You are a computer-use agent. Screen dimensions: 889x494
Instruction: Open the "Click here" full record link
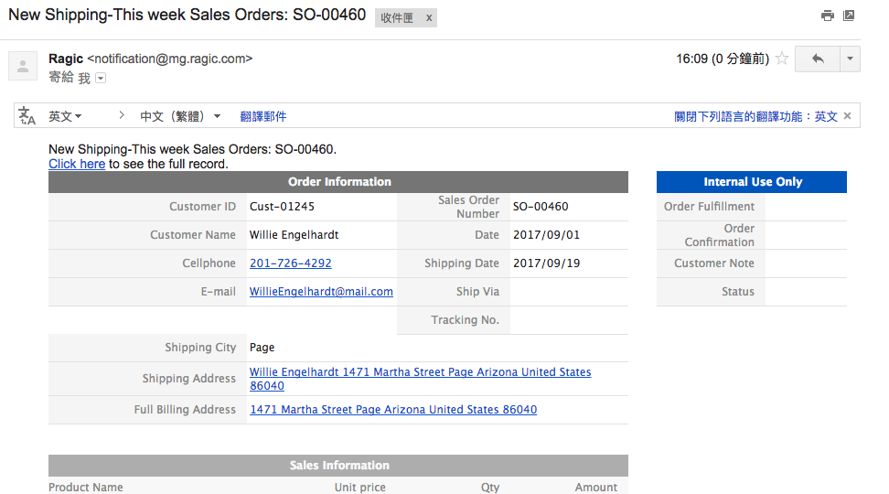(77, 164)
